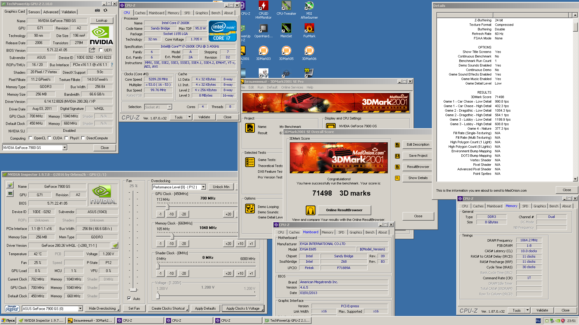Open Caches tab in top CPU-Z window

[x=140, y=13]
